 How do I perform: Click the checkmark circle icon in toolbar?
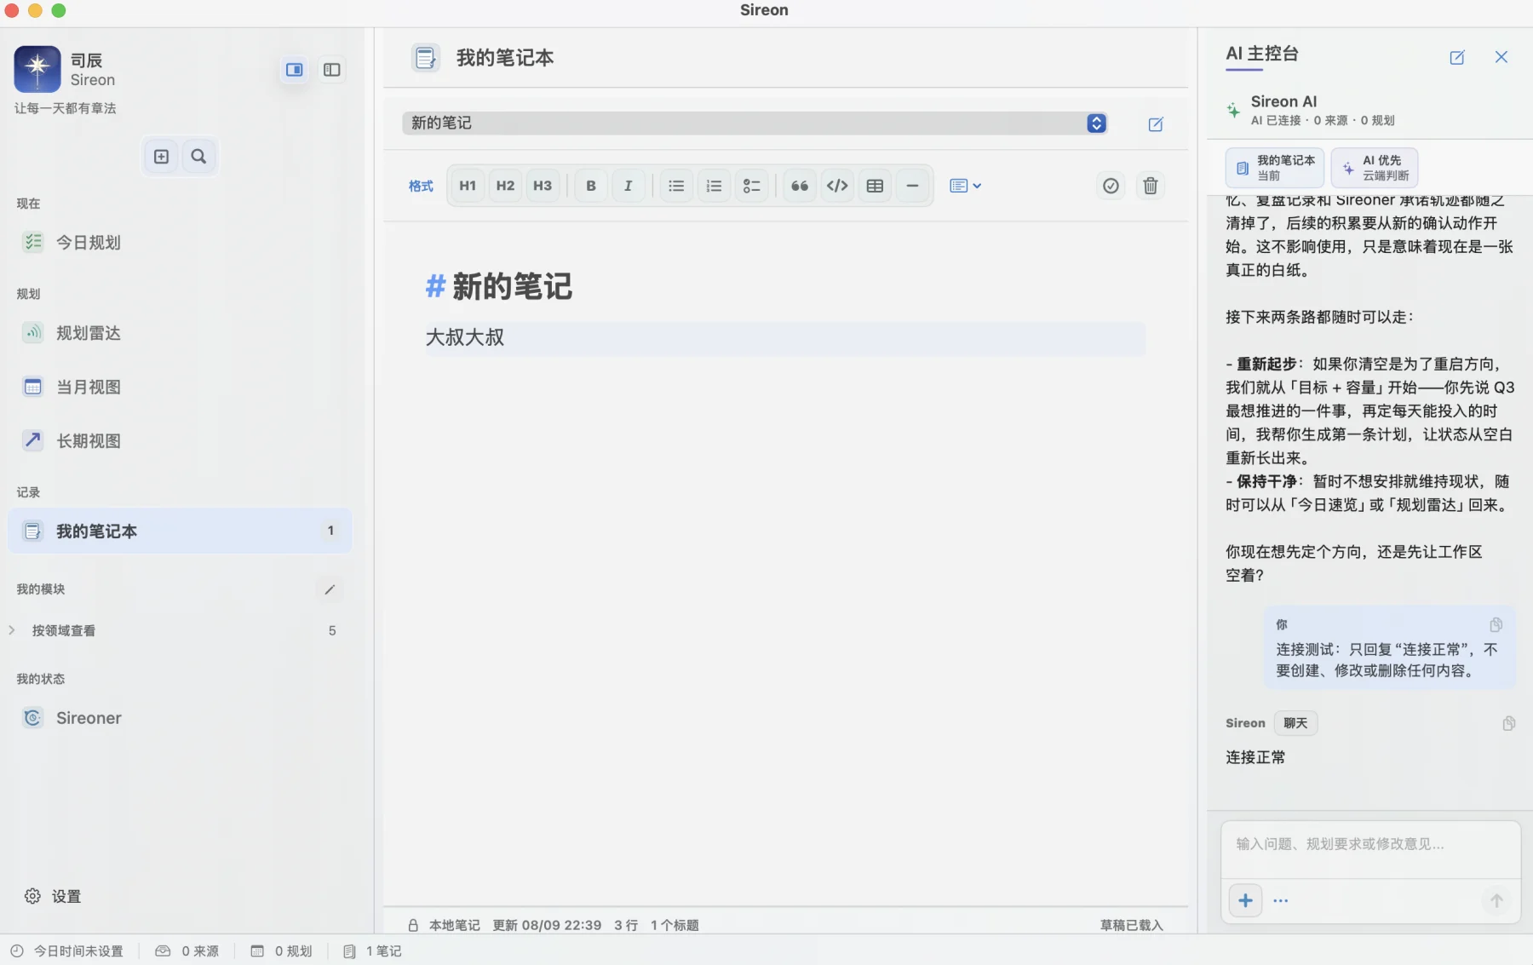(1111, 186)
